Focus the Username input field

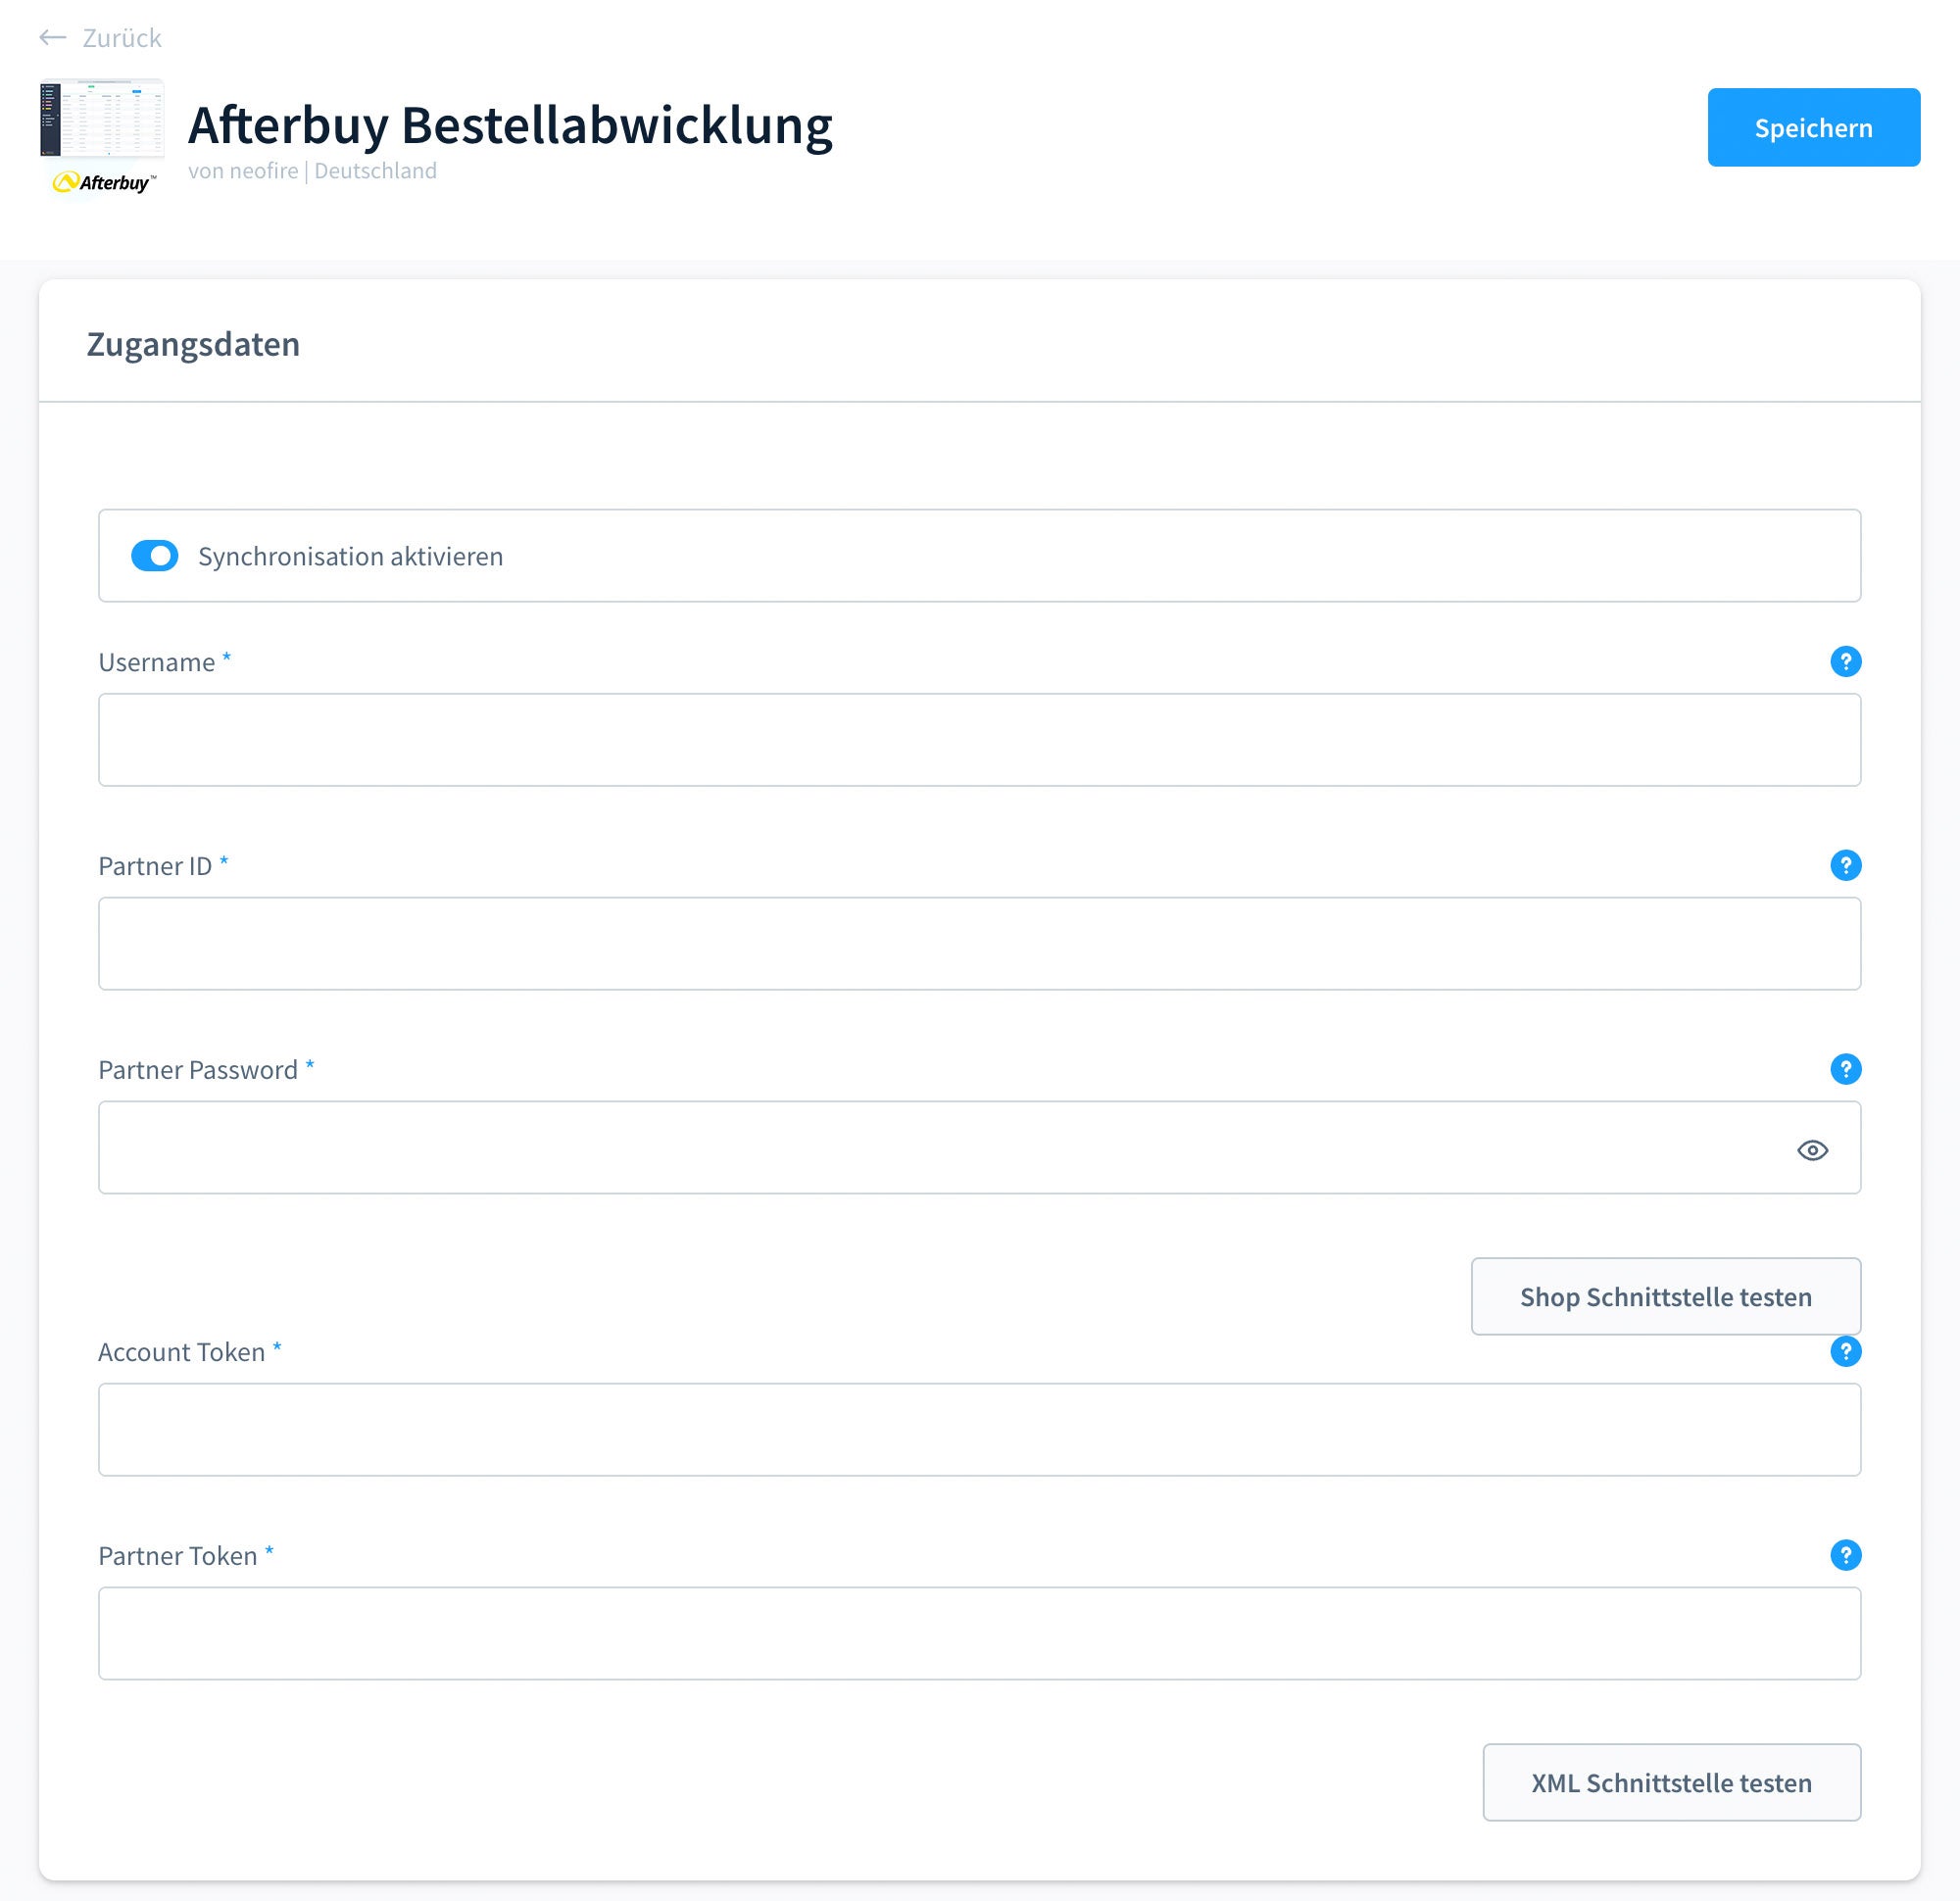point(979,740)
